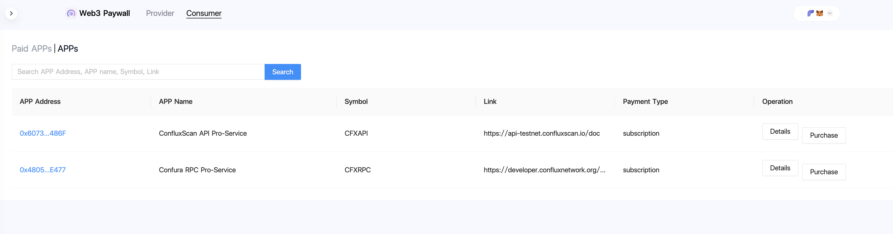
Task: Click the purple Fluent wallet icon
Action: pyautogui.click(x=810, y=13)
